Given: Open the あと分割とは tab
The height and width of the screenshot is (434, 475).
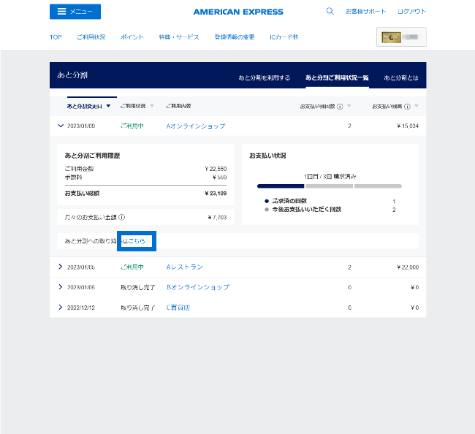Looking at the screenshot, I should pyautogui.click(x=400, y=77).
